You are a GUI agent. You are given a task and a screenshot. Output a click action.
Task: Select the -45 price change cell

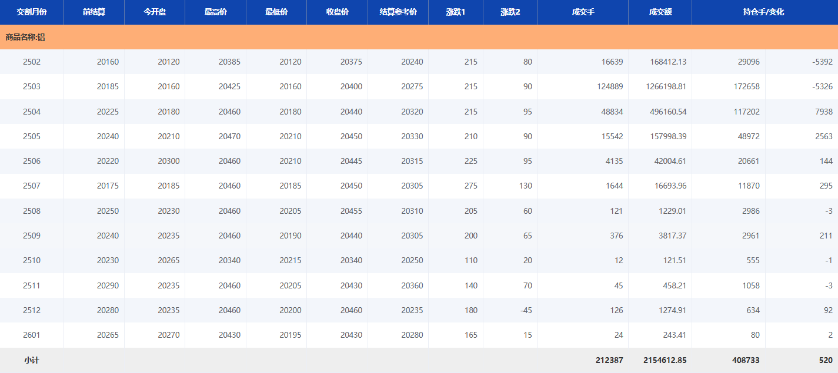(x=526, y=310)
